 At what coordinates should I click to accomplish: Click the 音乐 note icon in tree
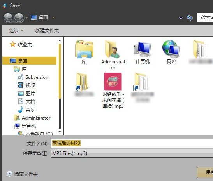(21, 110)
